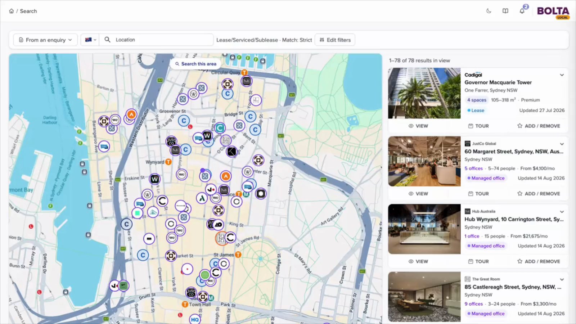
Task: Click the Edit filters button
Action: [335, 40]
